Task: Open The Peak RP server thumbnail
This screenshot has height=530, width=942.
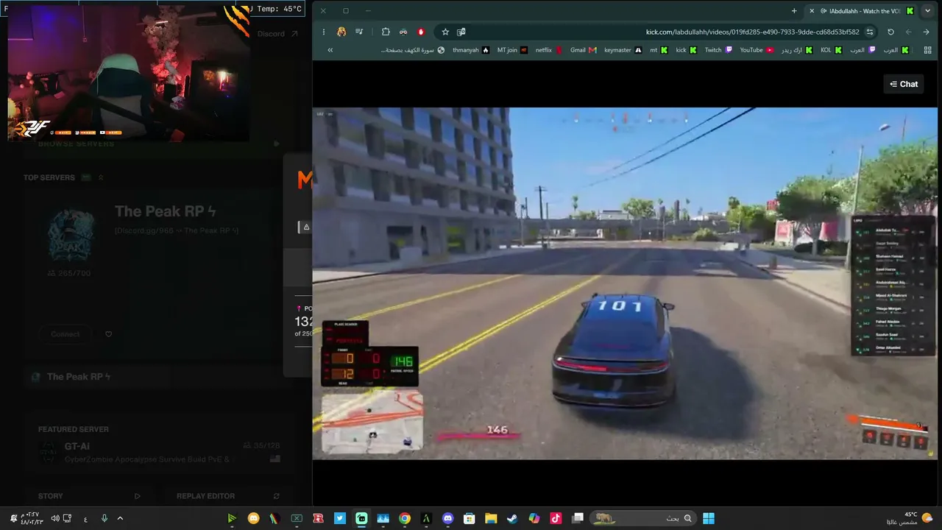Action: [71, 236]
